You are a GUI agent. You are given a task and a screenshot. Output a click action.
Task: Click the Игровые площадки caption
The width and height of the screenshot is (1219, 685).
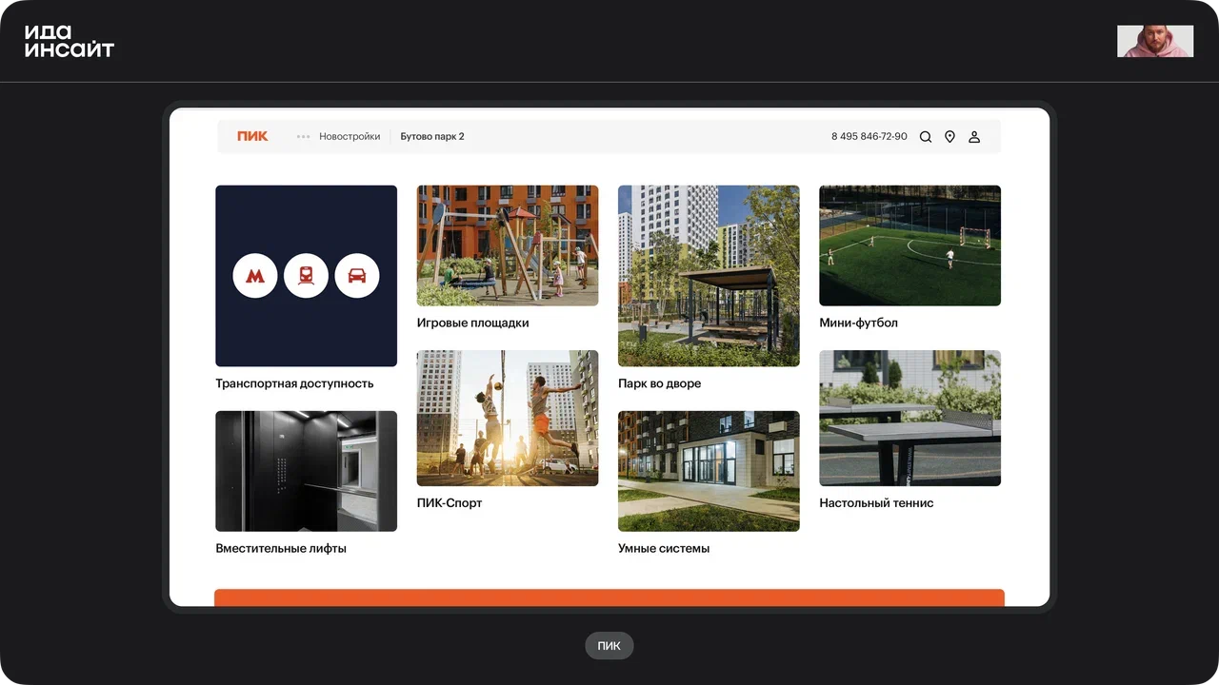[x=472, y=323]
